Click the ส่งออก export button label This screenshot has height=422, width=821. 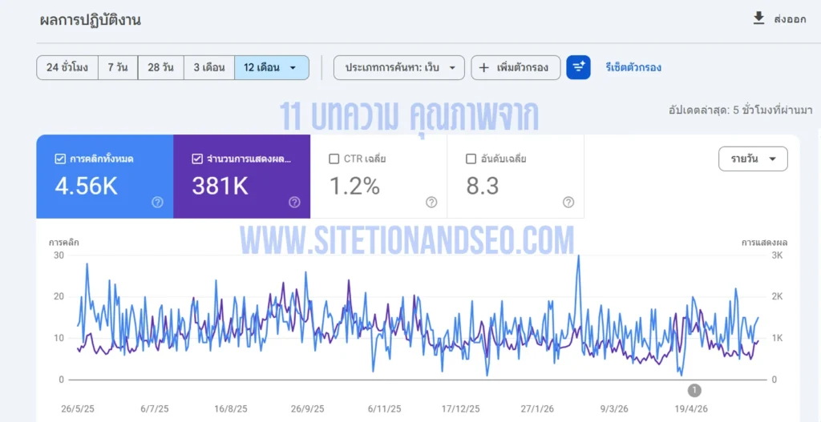[790, 20]
